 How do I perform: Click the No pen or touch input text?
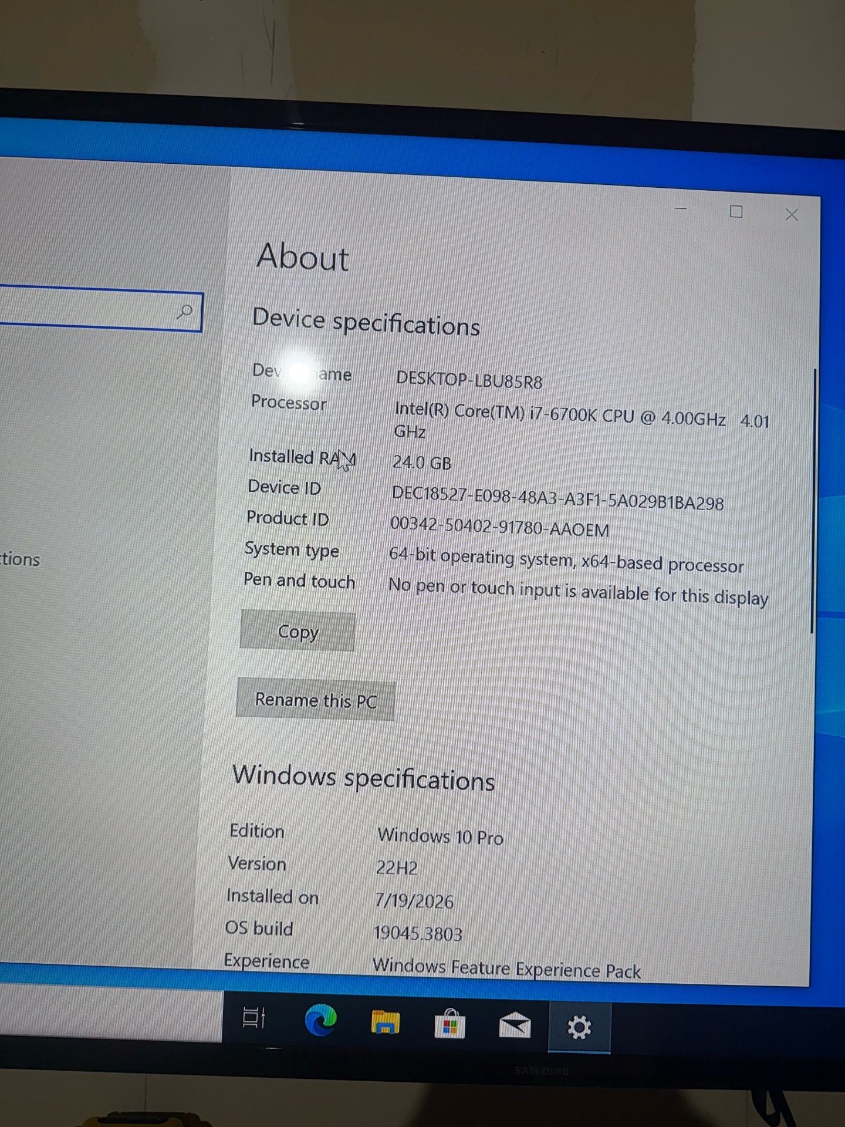tap(578, 592)
